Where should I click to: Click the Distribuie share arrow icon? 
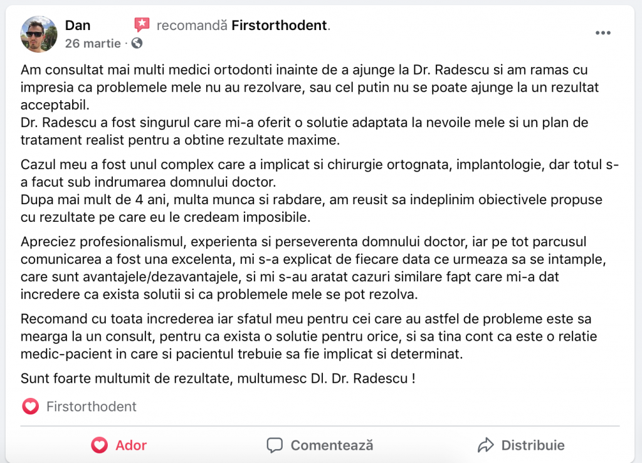(x=485, y=445)
